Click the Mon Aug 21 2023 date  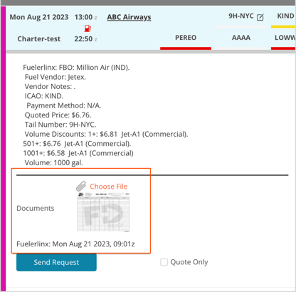(39, 17)
